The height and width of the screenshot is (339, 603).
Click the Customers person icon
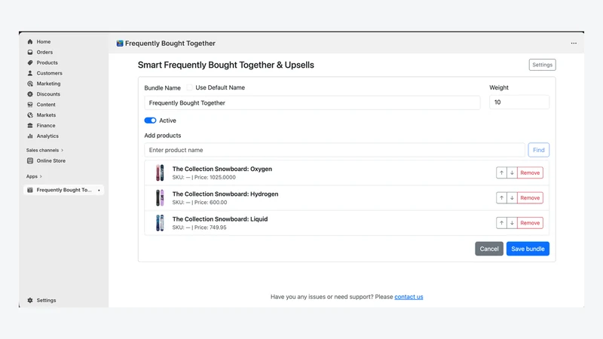(30, 73)
